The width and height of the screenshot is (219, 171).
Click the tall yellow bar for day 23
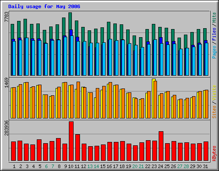(153, 98)
